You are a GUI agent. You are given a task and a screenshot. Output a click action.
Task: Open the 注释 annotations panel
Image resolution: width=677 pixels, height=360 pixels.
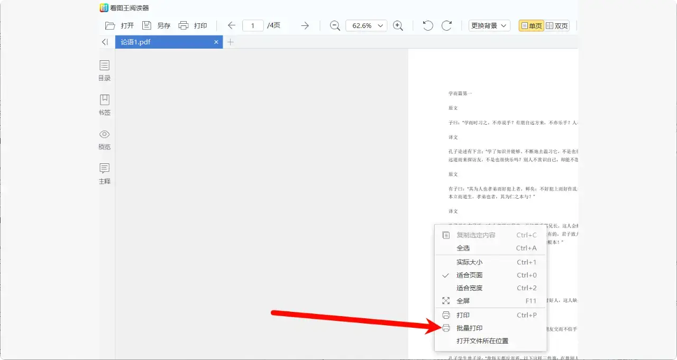pos(104,174)
